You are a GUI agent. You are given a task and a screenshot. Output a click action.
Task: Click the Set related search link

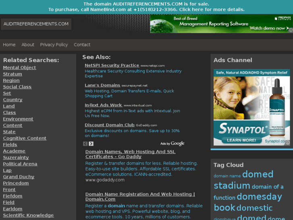click(7, 93)
